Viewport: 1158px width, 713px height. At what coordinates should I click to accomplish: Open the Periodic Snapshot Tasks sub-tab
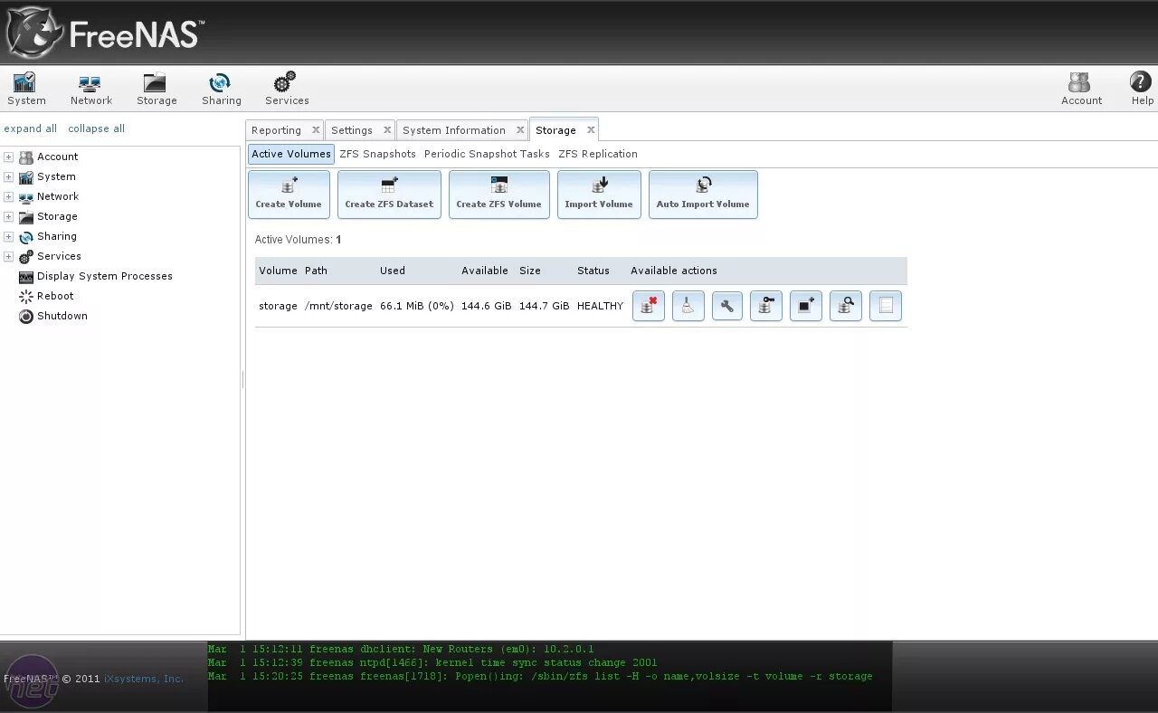[487, 154]
